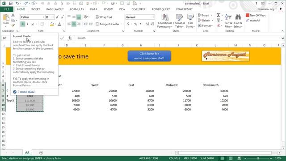Image resolution: width=286 pixels, height=161 pixels.
Task: Expand the formula bar chevron
Action: coord(282,38)
